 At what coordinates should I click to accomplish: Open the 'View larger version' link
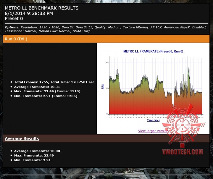pyautogui.click(x=153, y=131)
